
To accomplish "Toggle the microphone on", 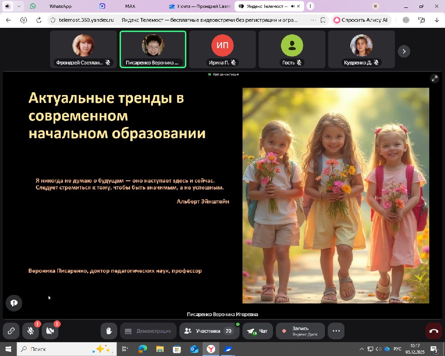I will point(31,331).
